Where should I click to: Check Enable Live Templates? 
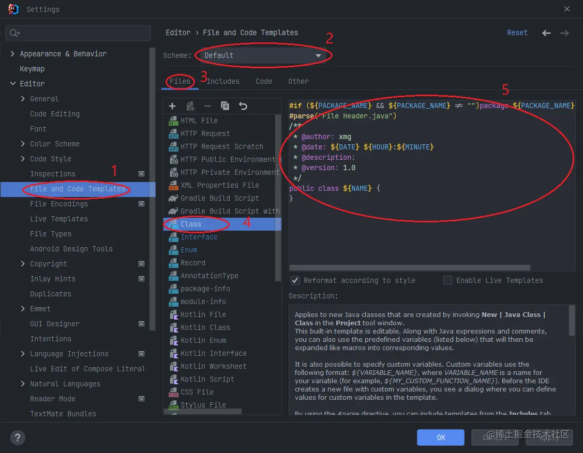point(447,280)
